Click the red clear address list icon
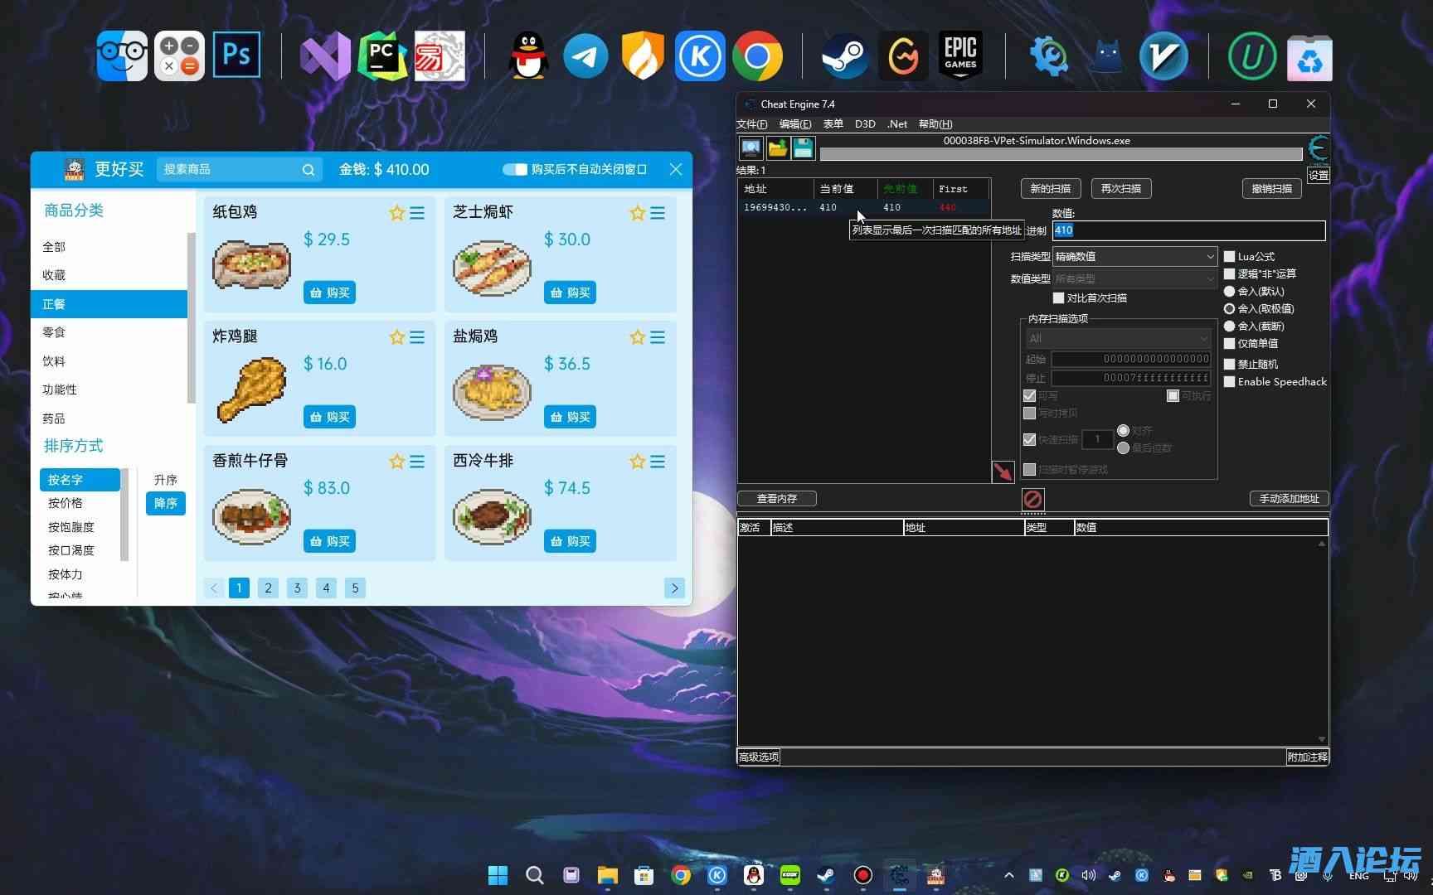 click(1032, 499)
